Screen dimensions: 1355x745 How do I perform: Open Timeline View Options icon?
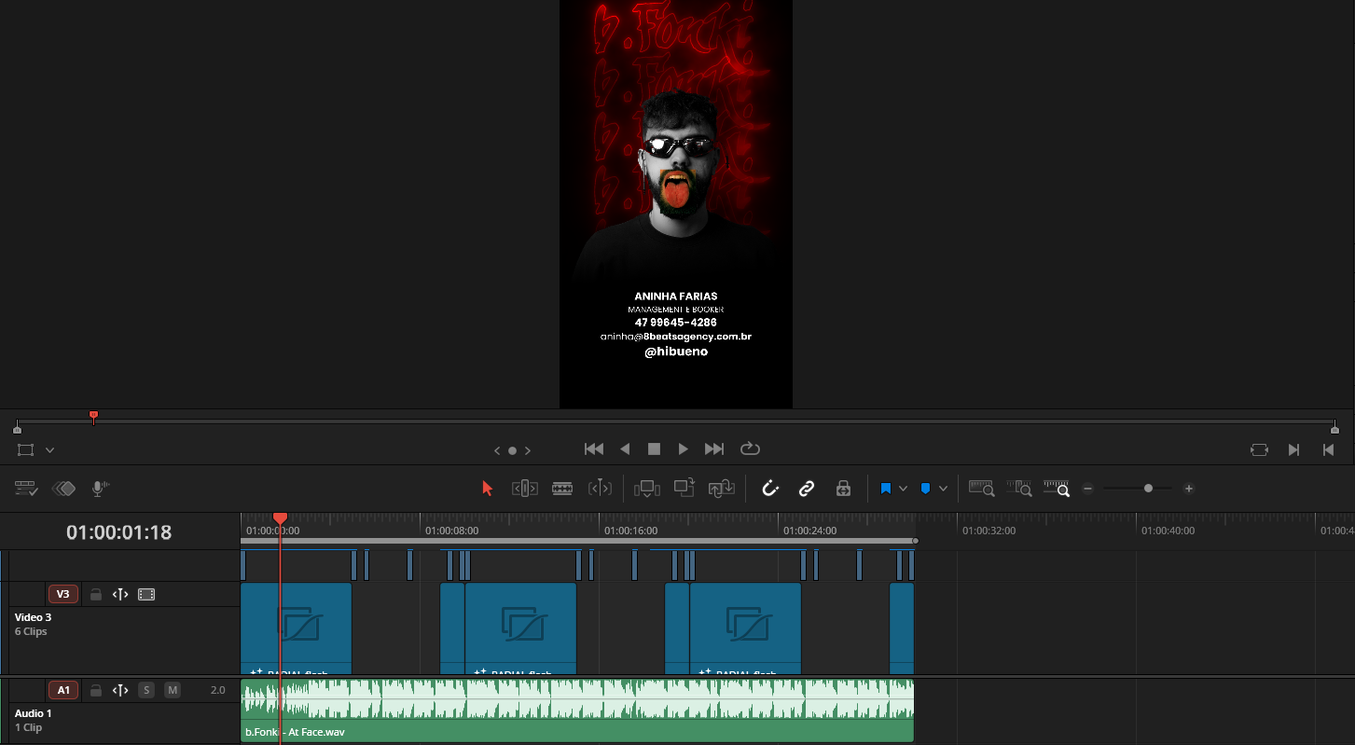pyautogui.click(x=26, y=489)
